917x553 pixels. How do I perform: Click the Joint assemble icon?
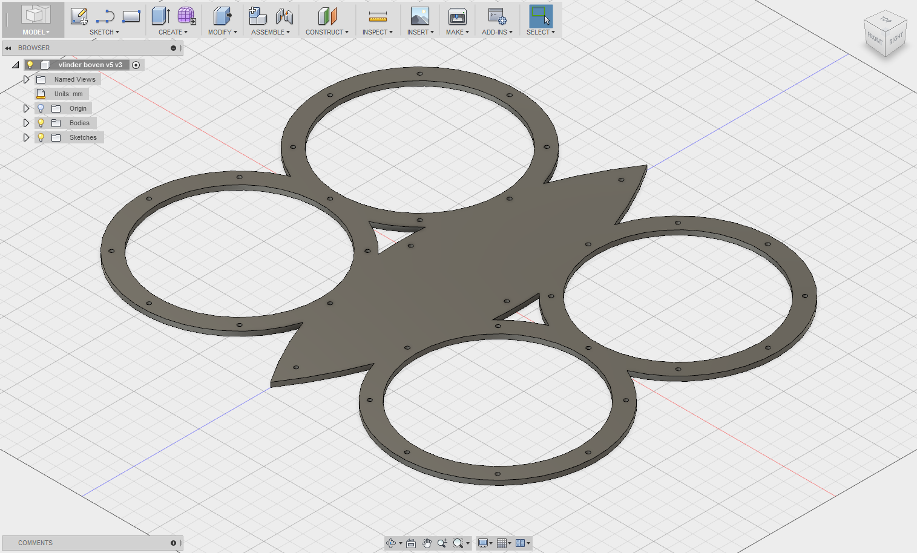(284, 16)
